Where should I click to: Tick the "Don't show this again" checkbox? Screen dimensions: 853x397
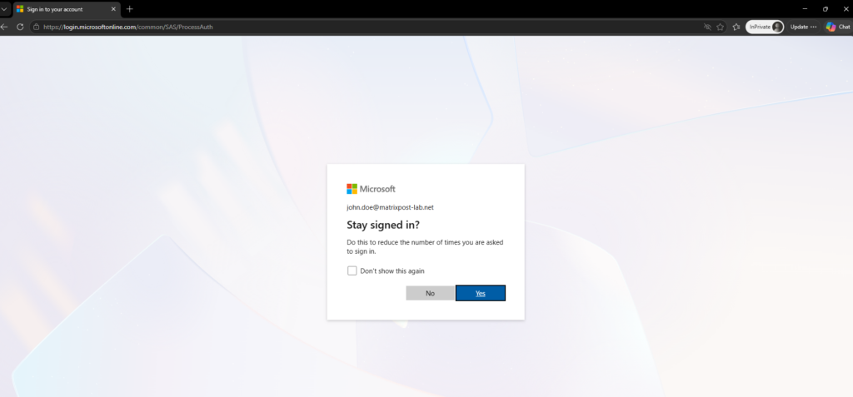click(x=352, y=270)
